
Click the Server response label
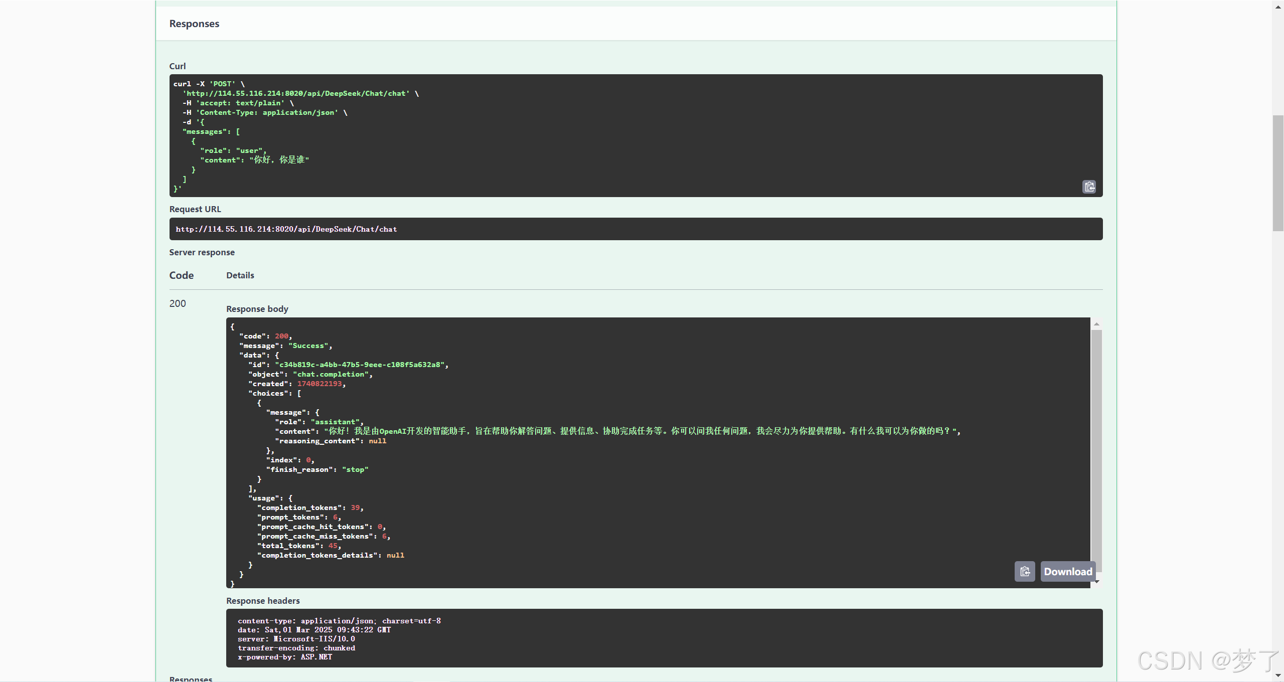click(202, 252)
